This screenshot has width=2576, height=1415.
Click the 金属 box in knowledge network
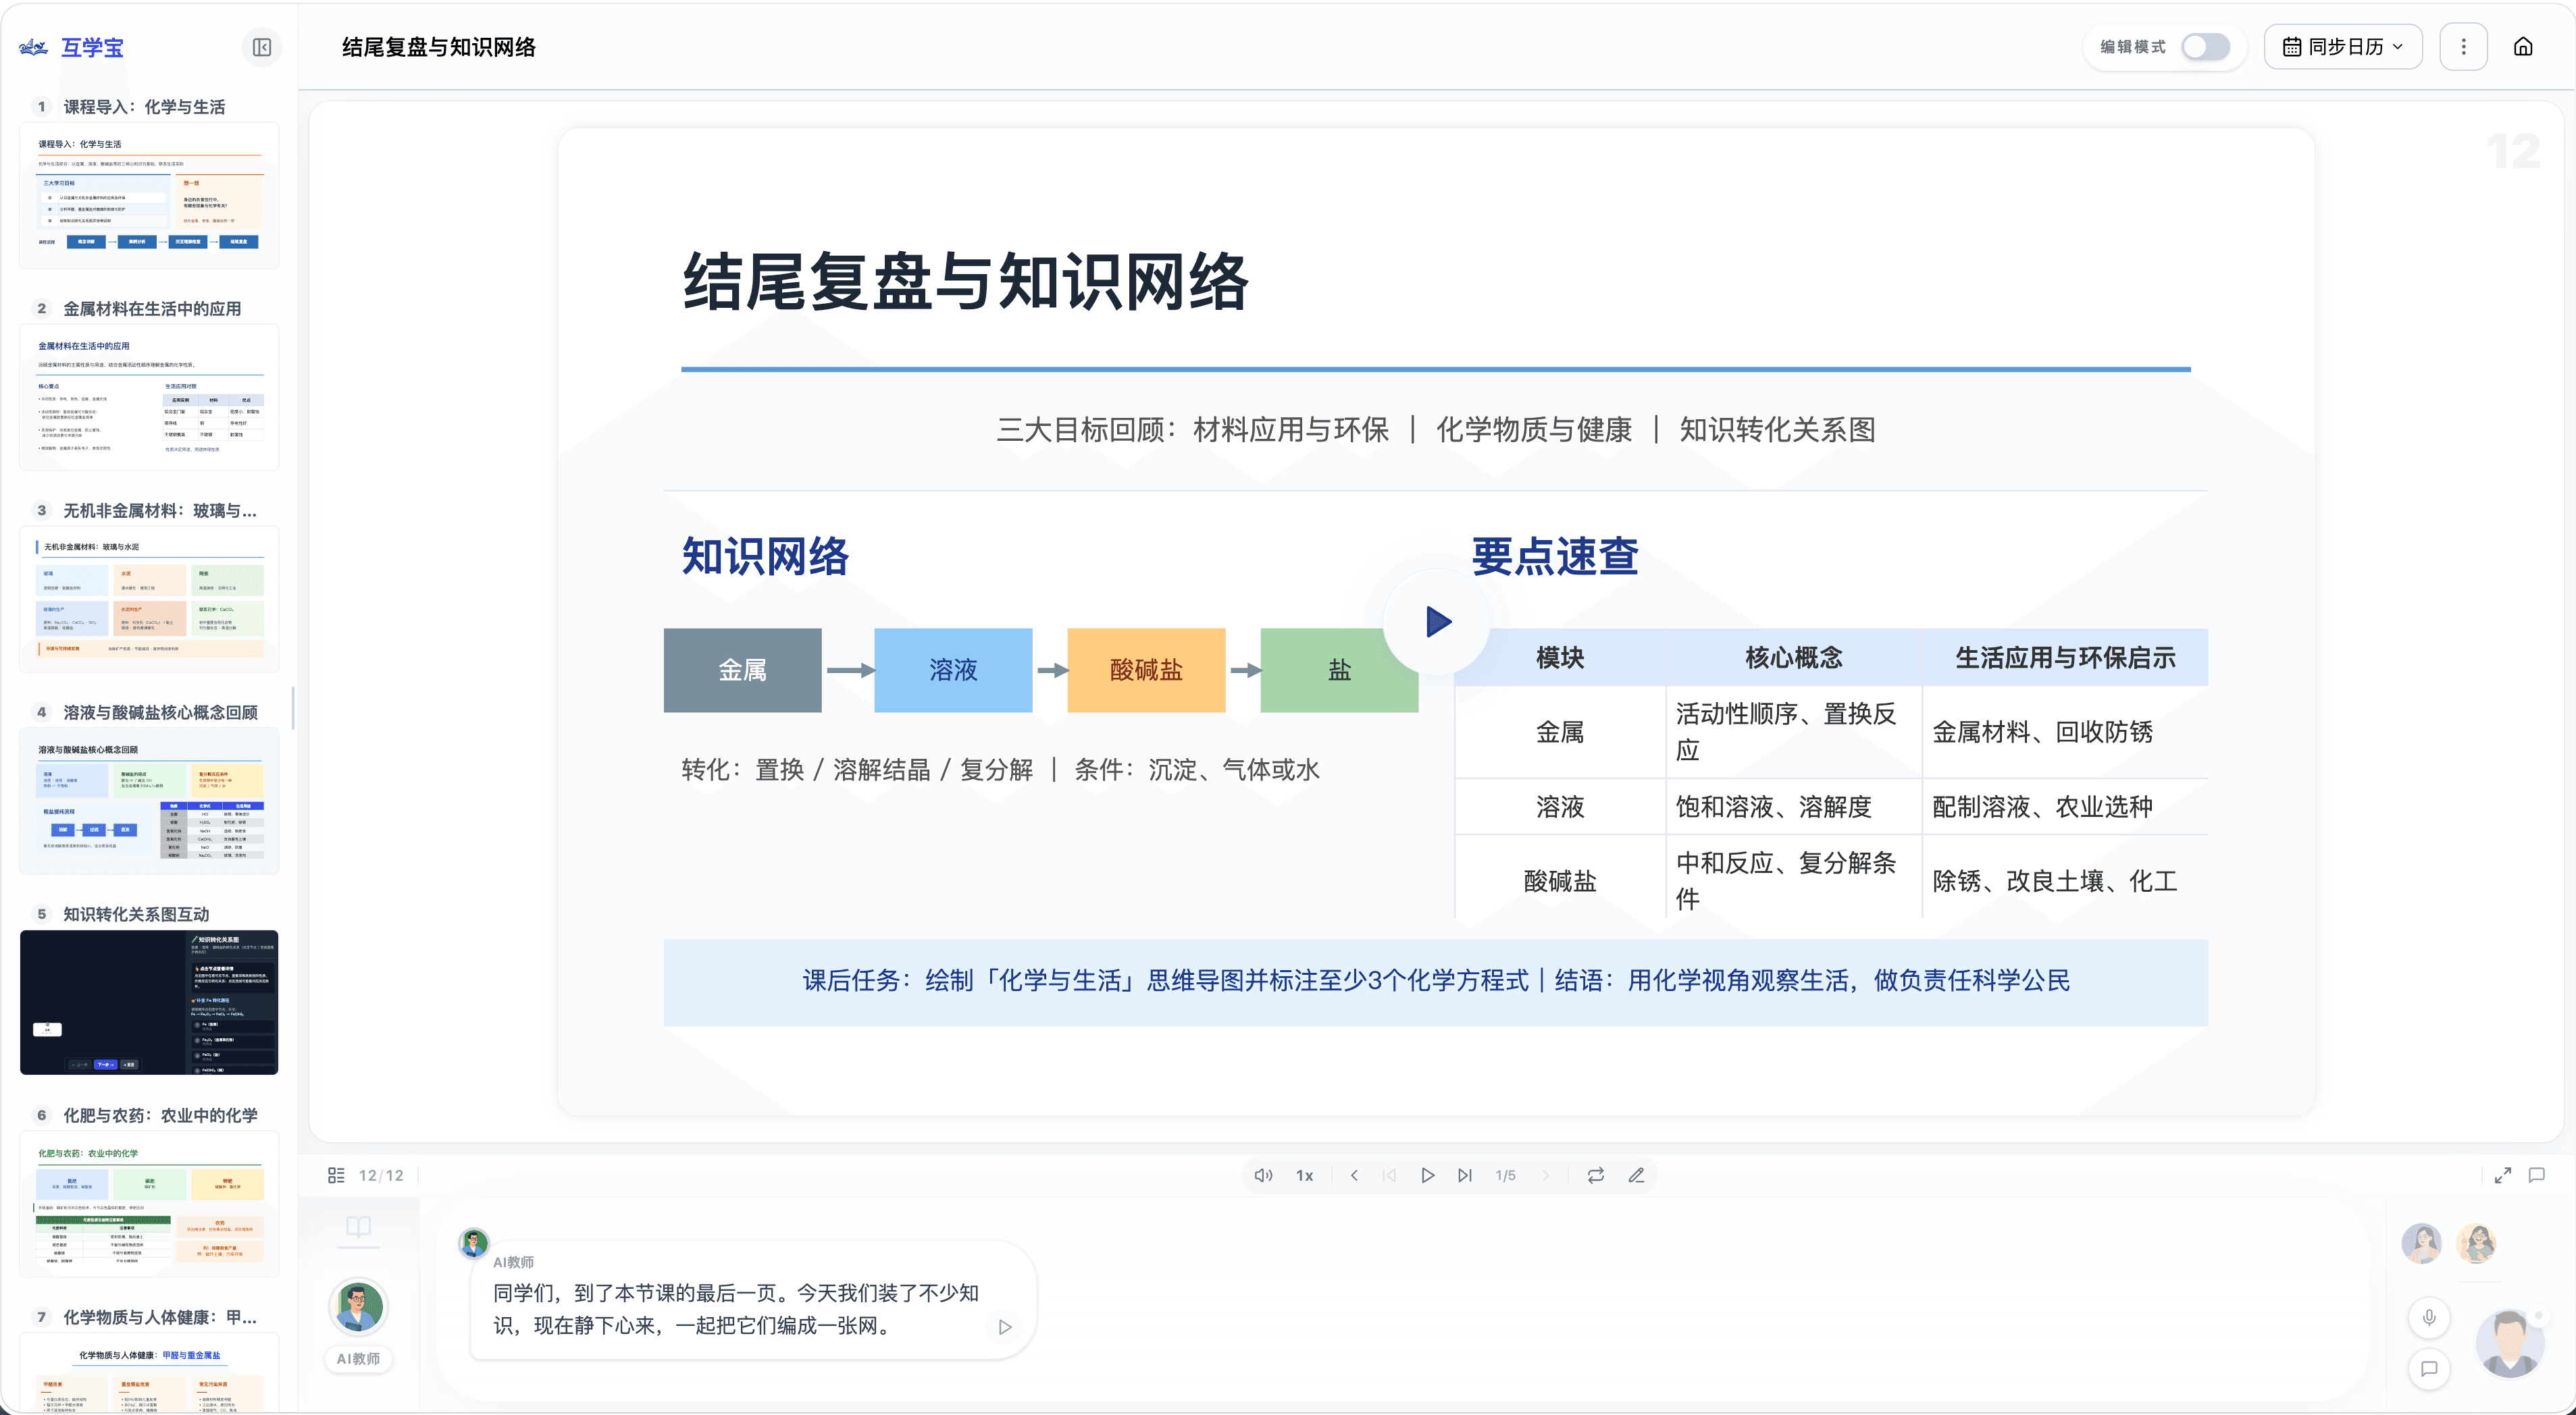click(742, 670)
